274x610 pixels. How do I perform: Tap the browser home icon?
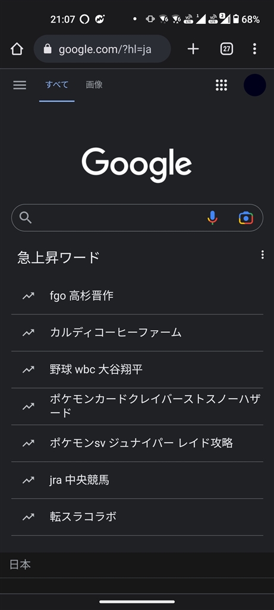pos(17,49)
